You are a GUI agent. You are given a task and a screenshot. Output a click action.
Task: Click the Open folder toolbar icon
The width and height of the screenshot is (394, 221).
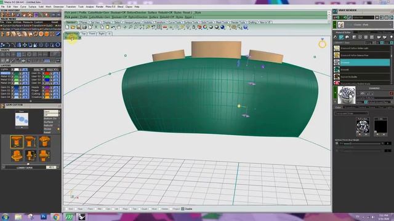73,27
